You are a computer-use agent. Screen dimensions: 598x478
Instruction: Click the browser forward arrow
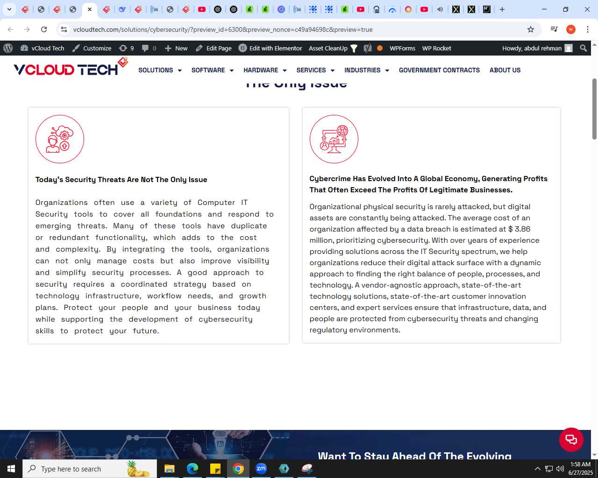pos(27,29)
